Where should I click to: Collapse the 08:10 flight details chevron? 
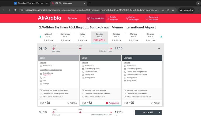pyautogui.click(x=159, y=49)
